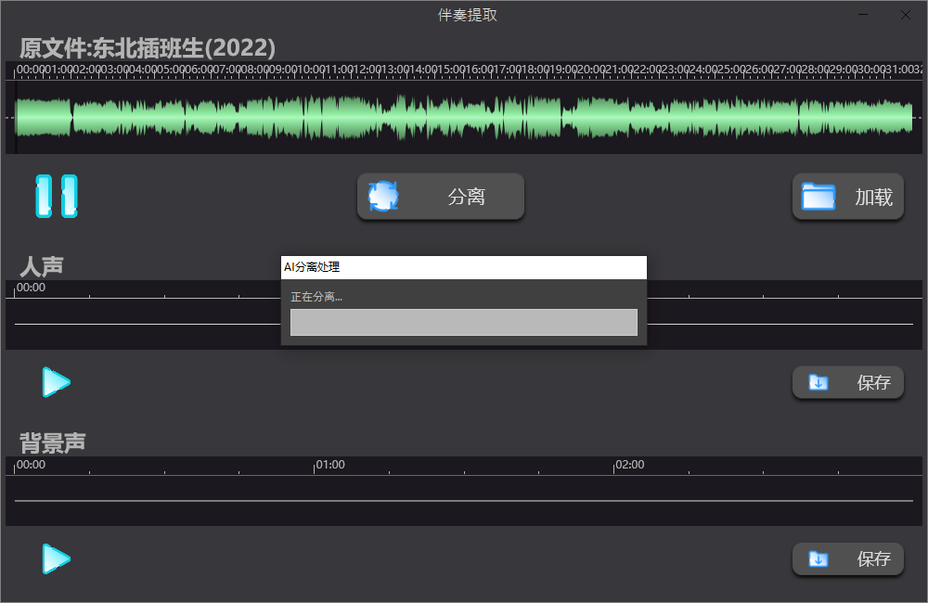Click the download icon on the 人声 保存 button
Image resolution: width=928 pixels, height=603 pixels.
point(818,381)
